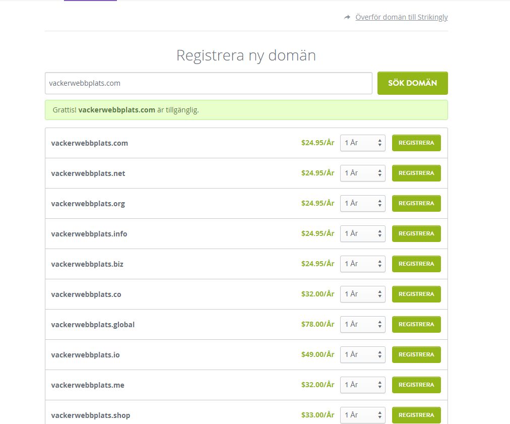The image size is (510, 424).
Task: Click the $49.00/År price for .io
Action: coord(318,355)
